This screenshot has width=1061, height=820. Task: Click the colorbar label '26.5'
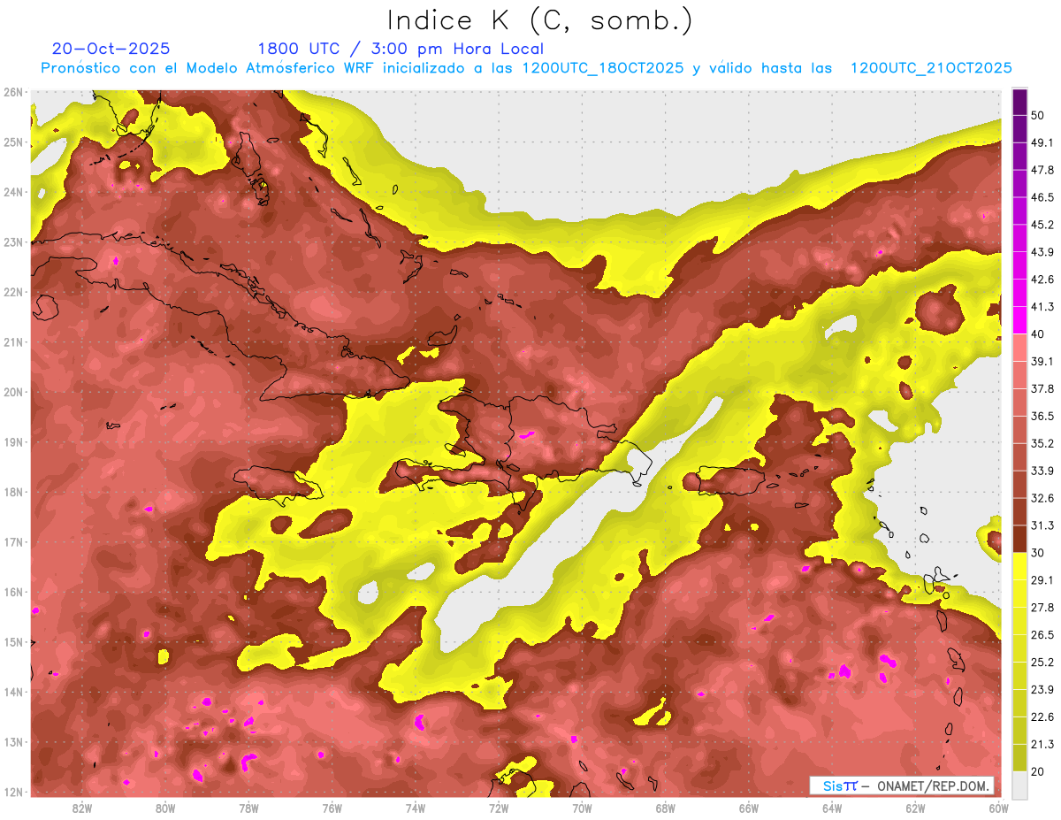pyautogui.click(x=1042, y=635)
